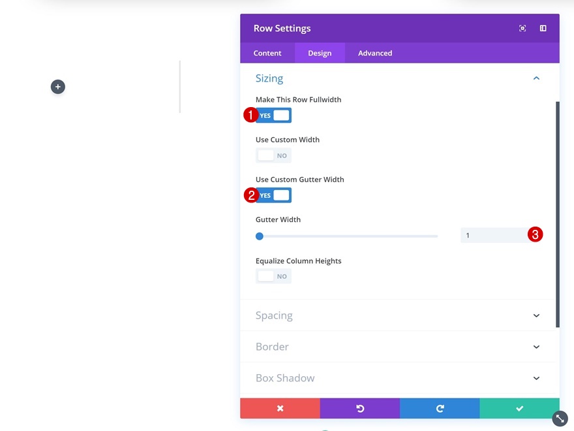Viewport: 574px width, 431px height.
Task: Switch to the Content tab
Action: [x=267, y=53]
